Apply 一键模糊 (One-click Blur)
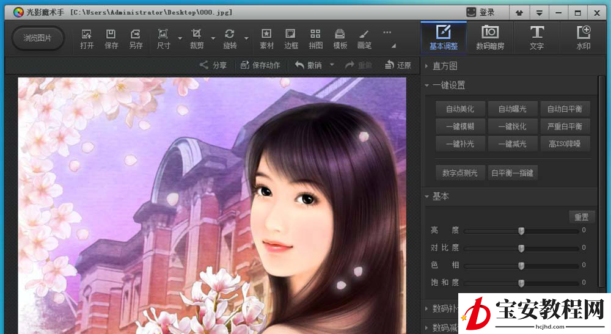The height and width of the screenshot is (334, 611). pyautogui.click(x=460, y=126)
